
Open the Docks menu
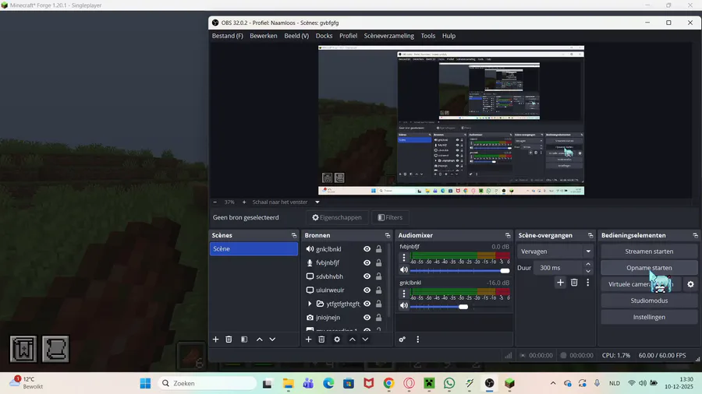[324, 36]
